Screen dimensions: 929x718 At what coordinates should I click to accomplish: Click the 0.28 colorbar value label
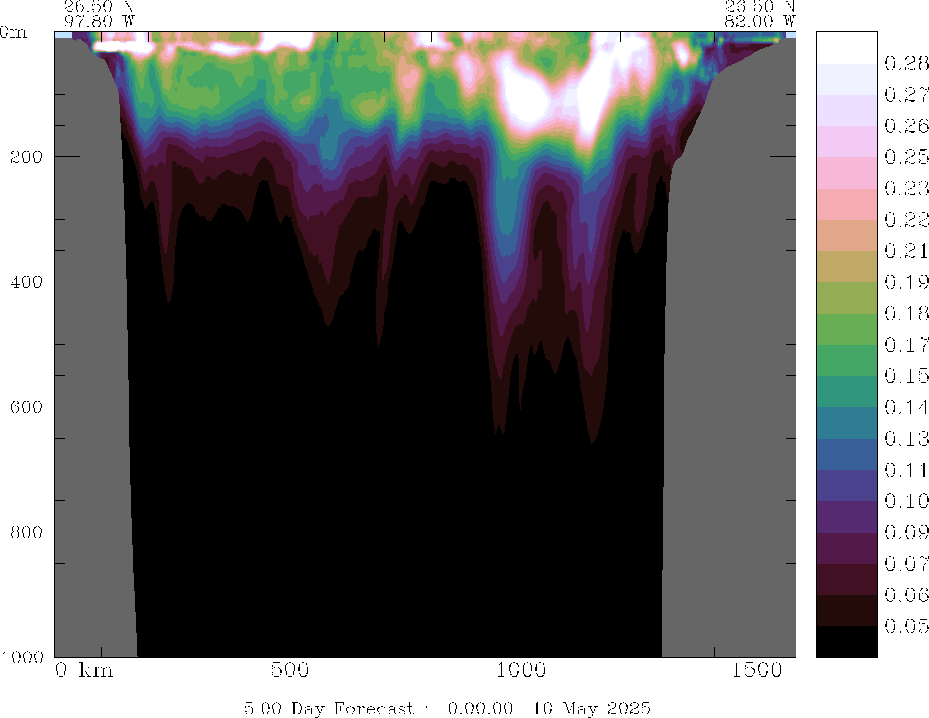click(x=906, y=64)
